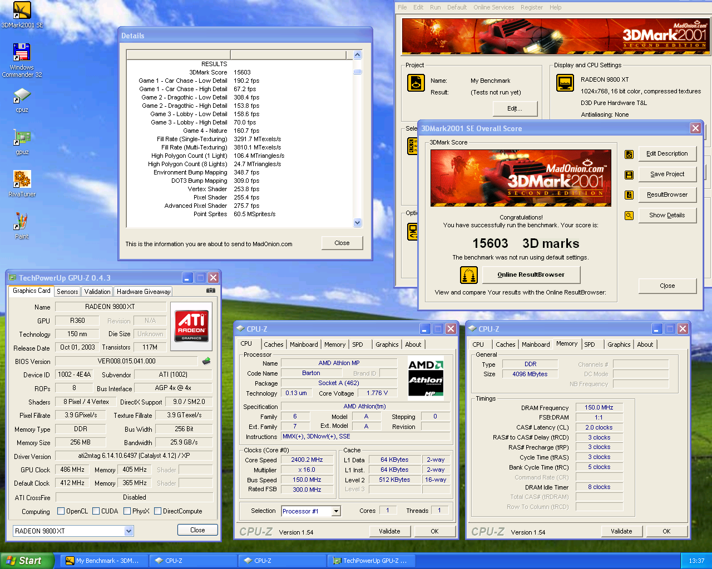
Task: Click the ResultBrowser button
Action: click(x=667, y=195)
